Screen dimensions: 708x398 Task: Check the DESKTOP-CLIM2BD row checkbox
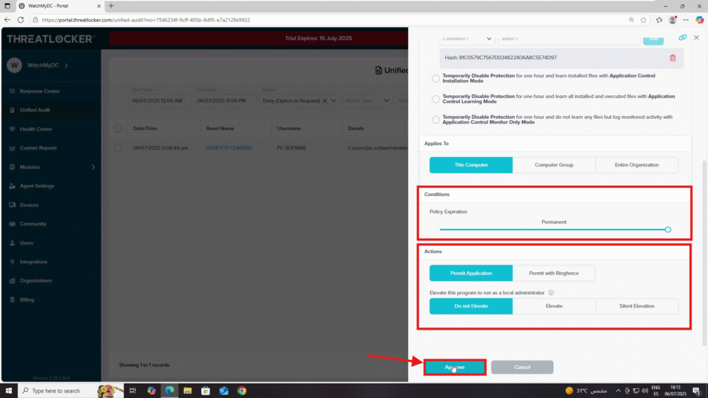pyautogui.click(x=118, y=148)
